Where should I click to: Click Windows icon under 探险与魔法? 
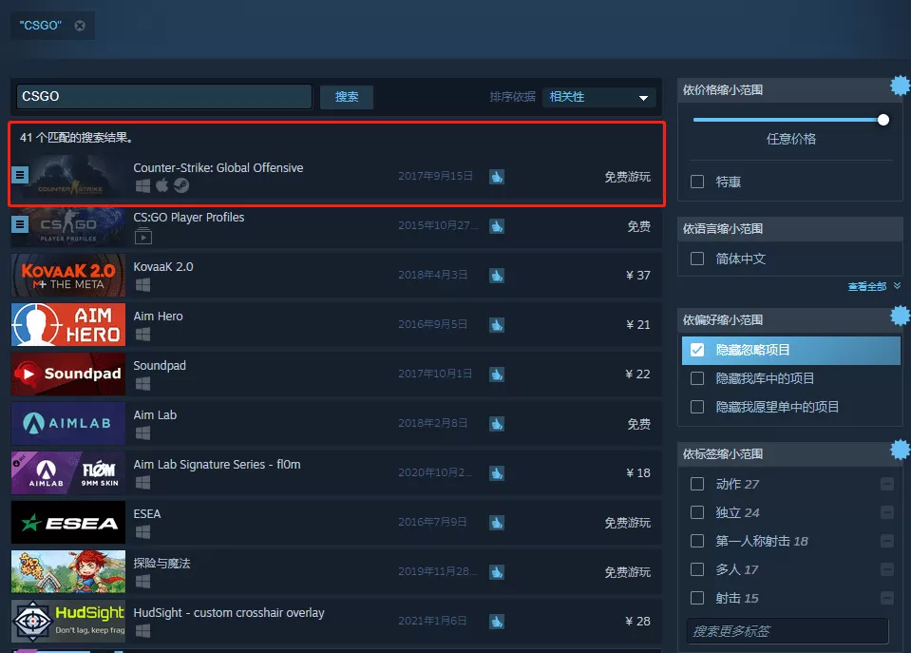[142, 582]
